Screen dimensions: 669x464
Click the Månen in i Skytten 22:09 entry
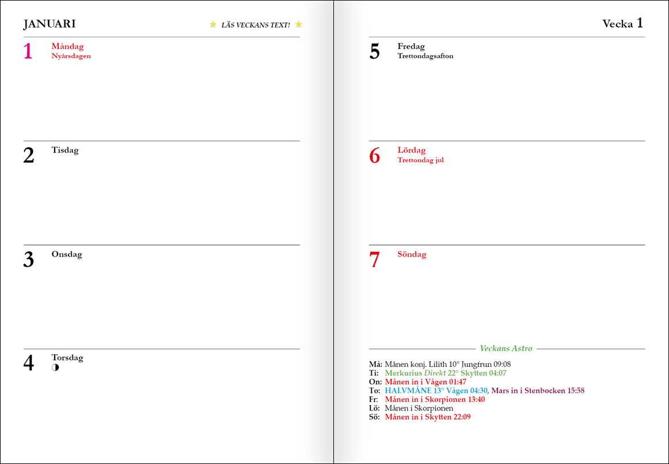click(x=428, y=417)
